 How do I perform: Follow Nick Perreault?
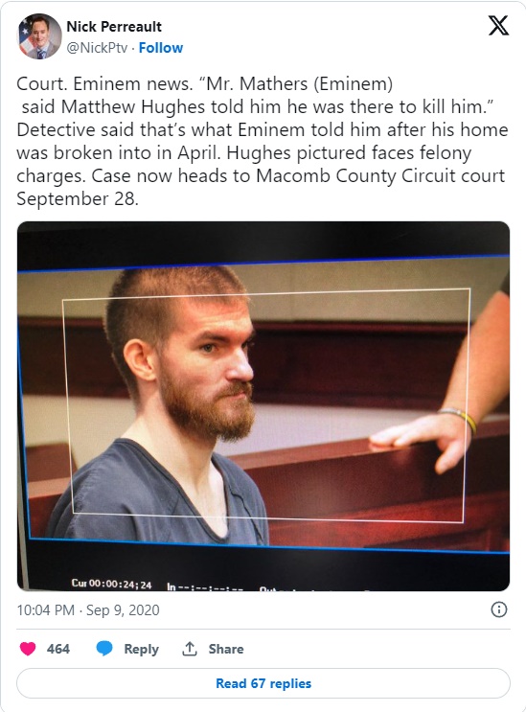point(161,48)
